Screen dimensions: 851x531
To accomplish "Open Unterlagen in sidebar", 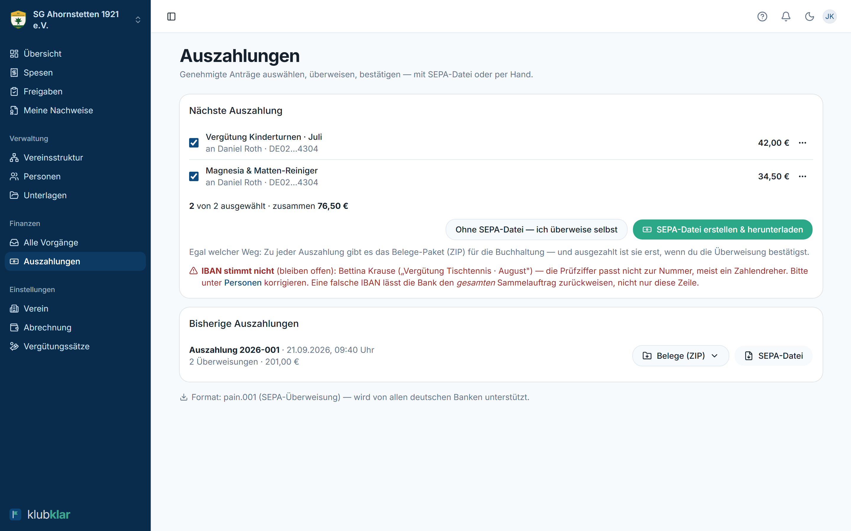I will click(75, 195).
